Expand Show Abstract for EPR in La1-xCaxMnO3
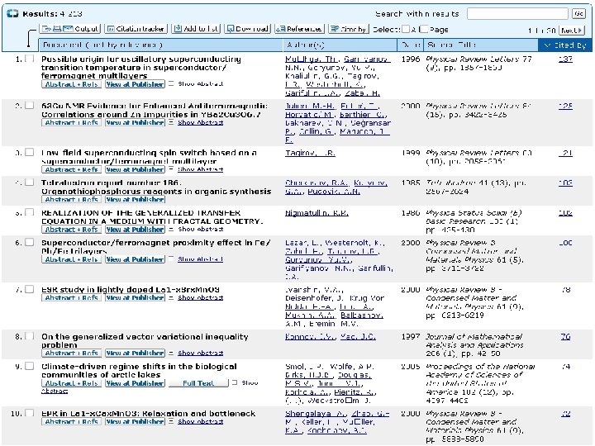Viewport: 595px width, 446px height. pos(200,422)
